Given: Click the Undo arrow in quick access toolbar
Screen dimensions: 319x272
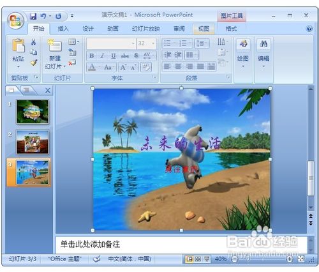Looking at the screenshot, I should 43,16.
